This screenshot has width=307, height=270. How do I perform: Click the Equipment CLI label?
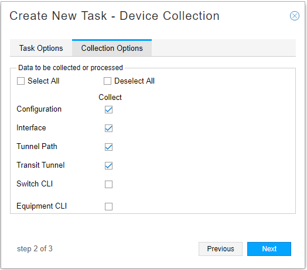tap(42, 206)
